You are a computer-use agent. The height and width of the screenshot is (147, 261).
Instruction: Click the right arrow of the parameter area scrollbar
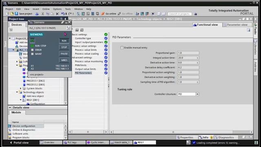[251, 132]
